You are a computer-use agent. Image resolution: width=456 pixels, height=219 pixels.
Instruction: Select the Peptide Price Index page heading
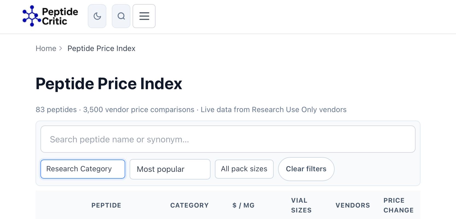coord(109,83)
